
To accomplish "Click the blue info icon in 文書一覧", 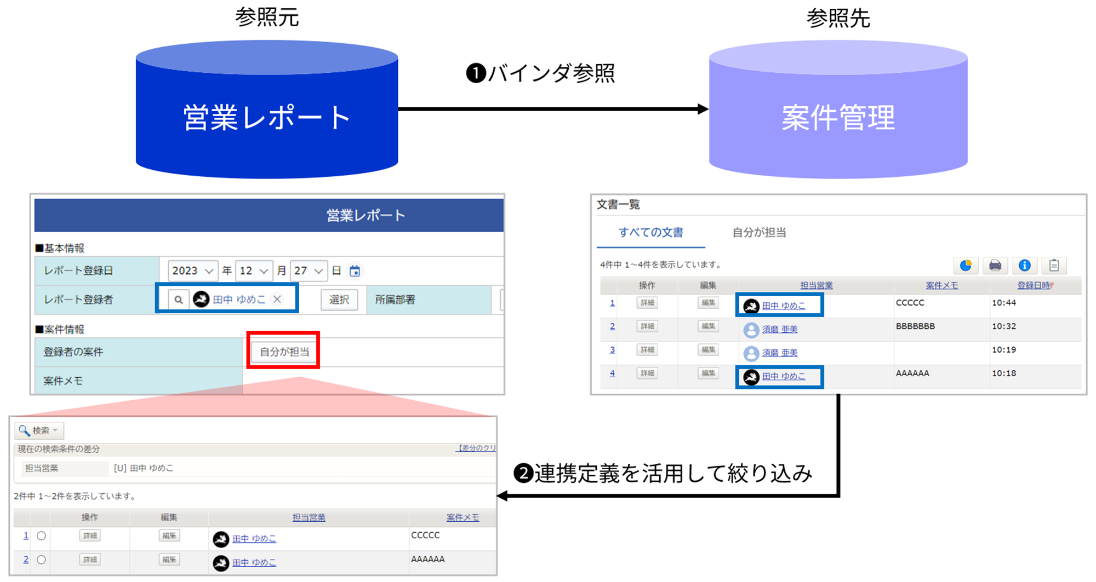I will point(1024,266).
